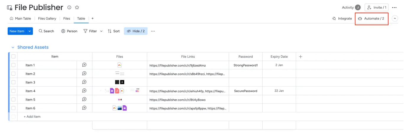Open Item 4 conversation updates icon
The height and width of the screenshot is (136, 404).
[x=84, y=90]
